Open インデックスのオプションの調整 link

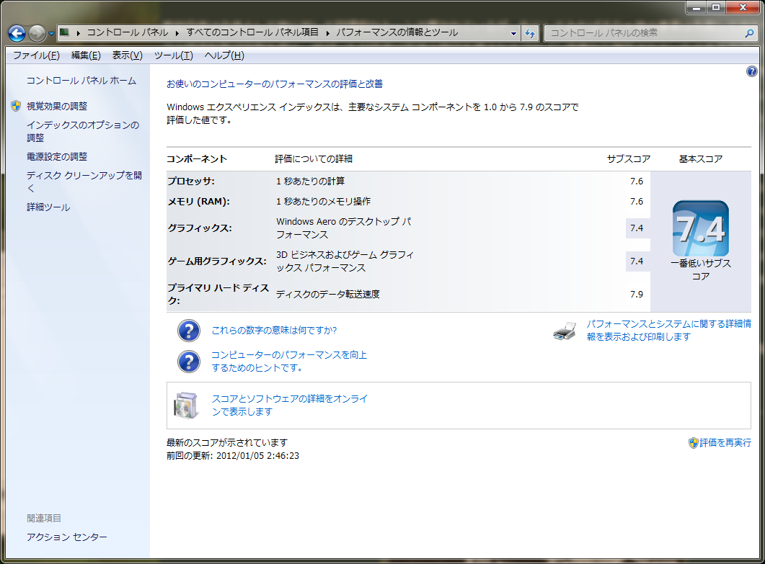83,132
